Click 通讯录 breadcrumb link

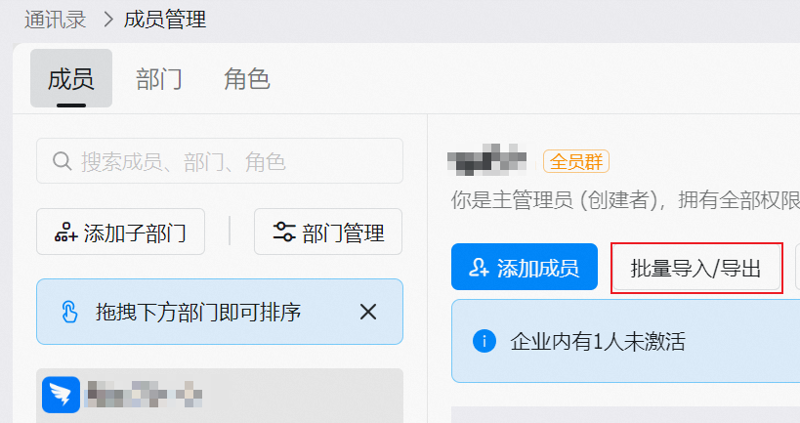[57, 19]
